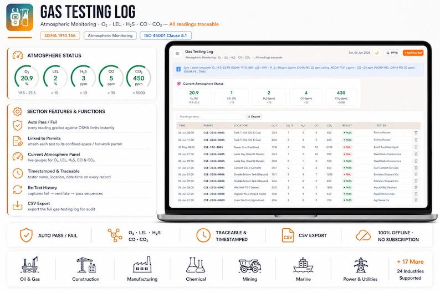The image size is (440, 293).
Task: Click the ISO 45001 Clause 8.1 tag
Action: coord(166,35)
